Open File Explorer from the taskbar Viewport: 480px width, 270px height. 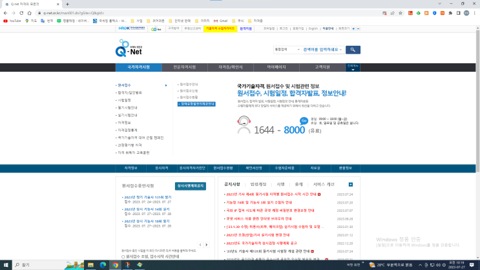90,265
